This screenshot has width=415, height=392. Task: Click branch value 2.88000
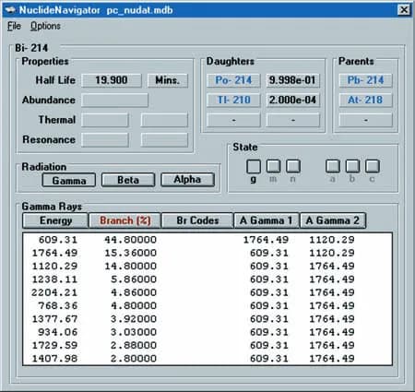click(x=134, y=345)
